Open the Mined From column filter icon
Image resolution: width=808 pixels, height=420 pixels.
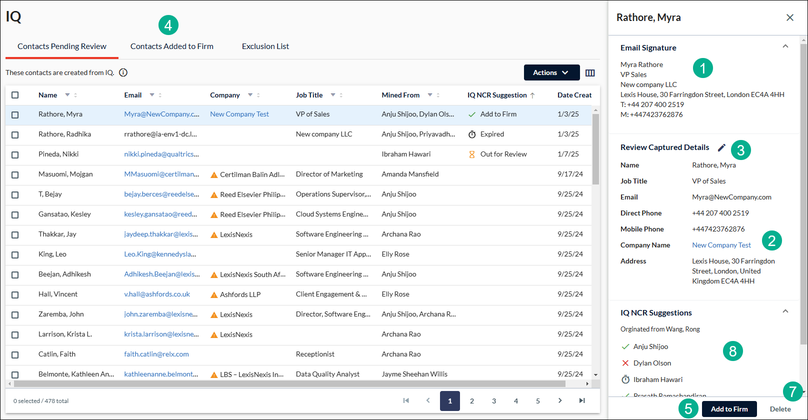coord(429,95)
